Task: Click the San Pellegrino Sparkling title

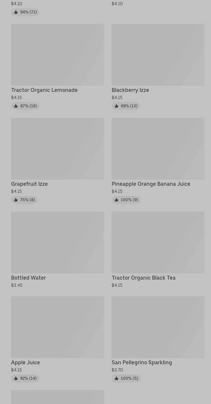Action: [142, 362]
